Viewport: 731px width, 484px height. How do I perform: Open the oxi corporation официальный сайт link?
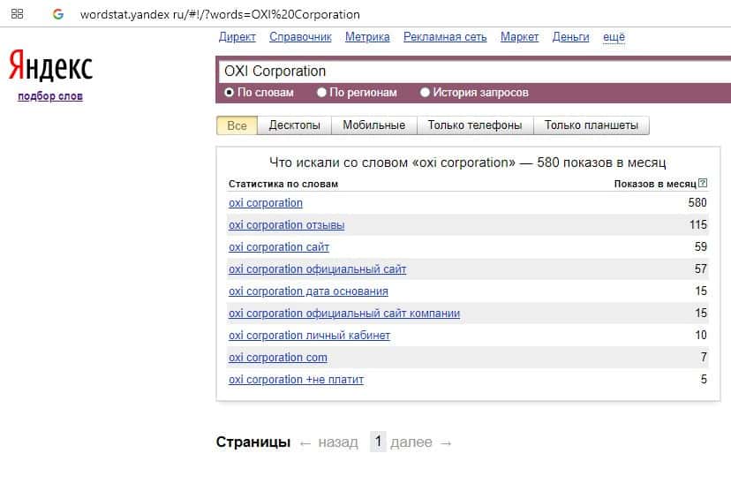pyautogui.click(x=317, y=269)
